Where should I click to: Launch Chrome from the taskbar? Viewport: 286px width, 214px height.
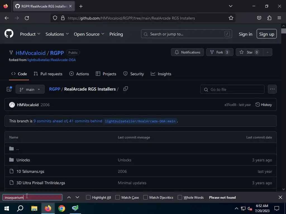coord(62,208)
